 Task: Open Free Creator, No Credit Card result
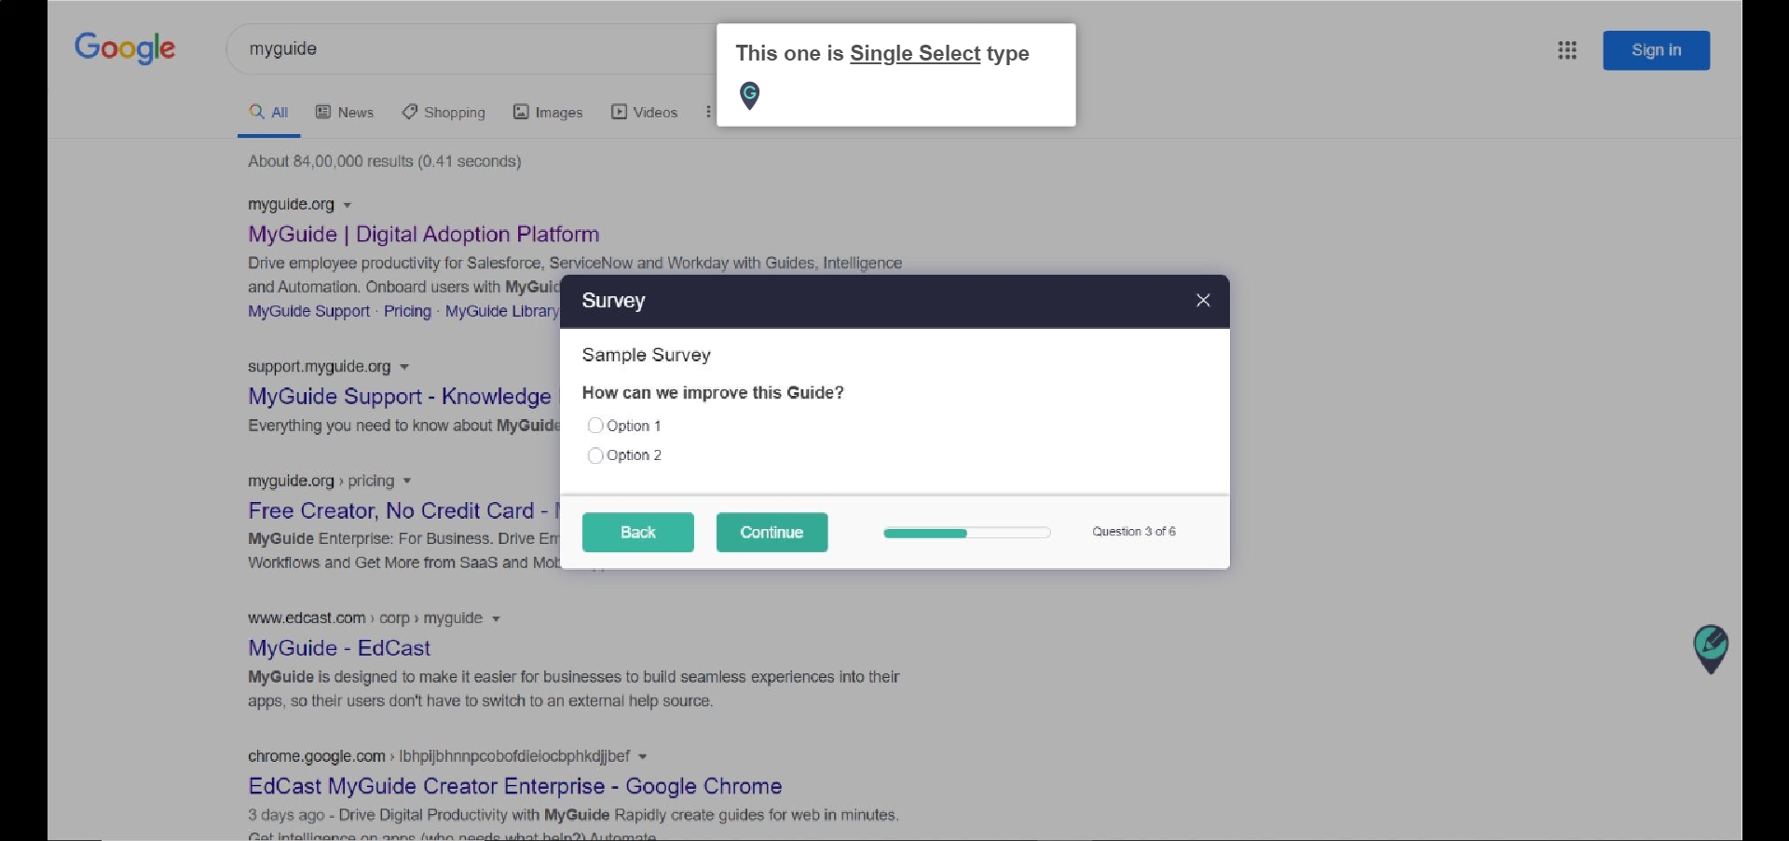[x=403, y=510]
